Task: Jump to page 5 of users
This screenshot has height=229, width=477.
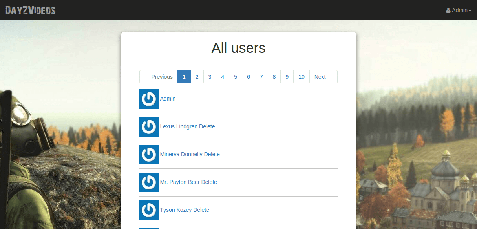Action: [236, 77]
